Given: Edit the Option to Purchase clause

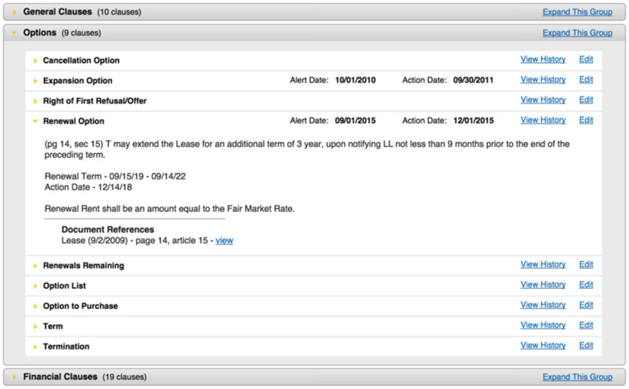Looking at the screenshot, I should (586, 305).
